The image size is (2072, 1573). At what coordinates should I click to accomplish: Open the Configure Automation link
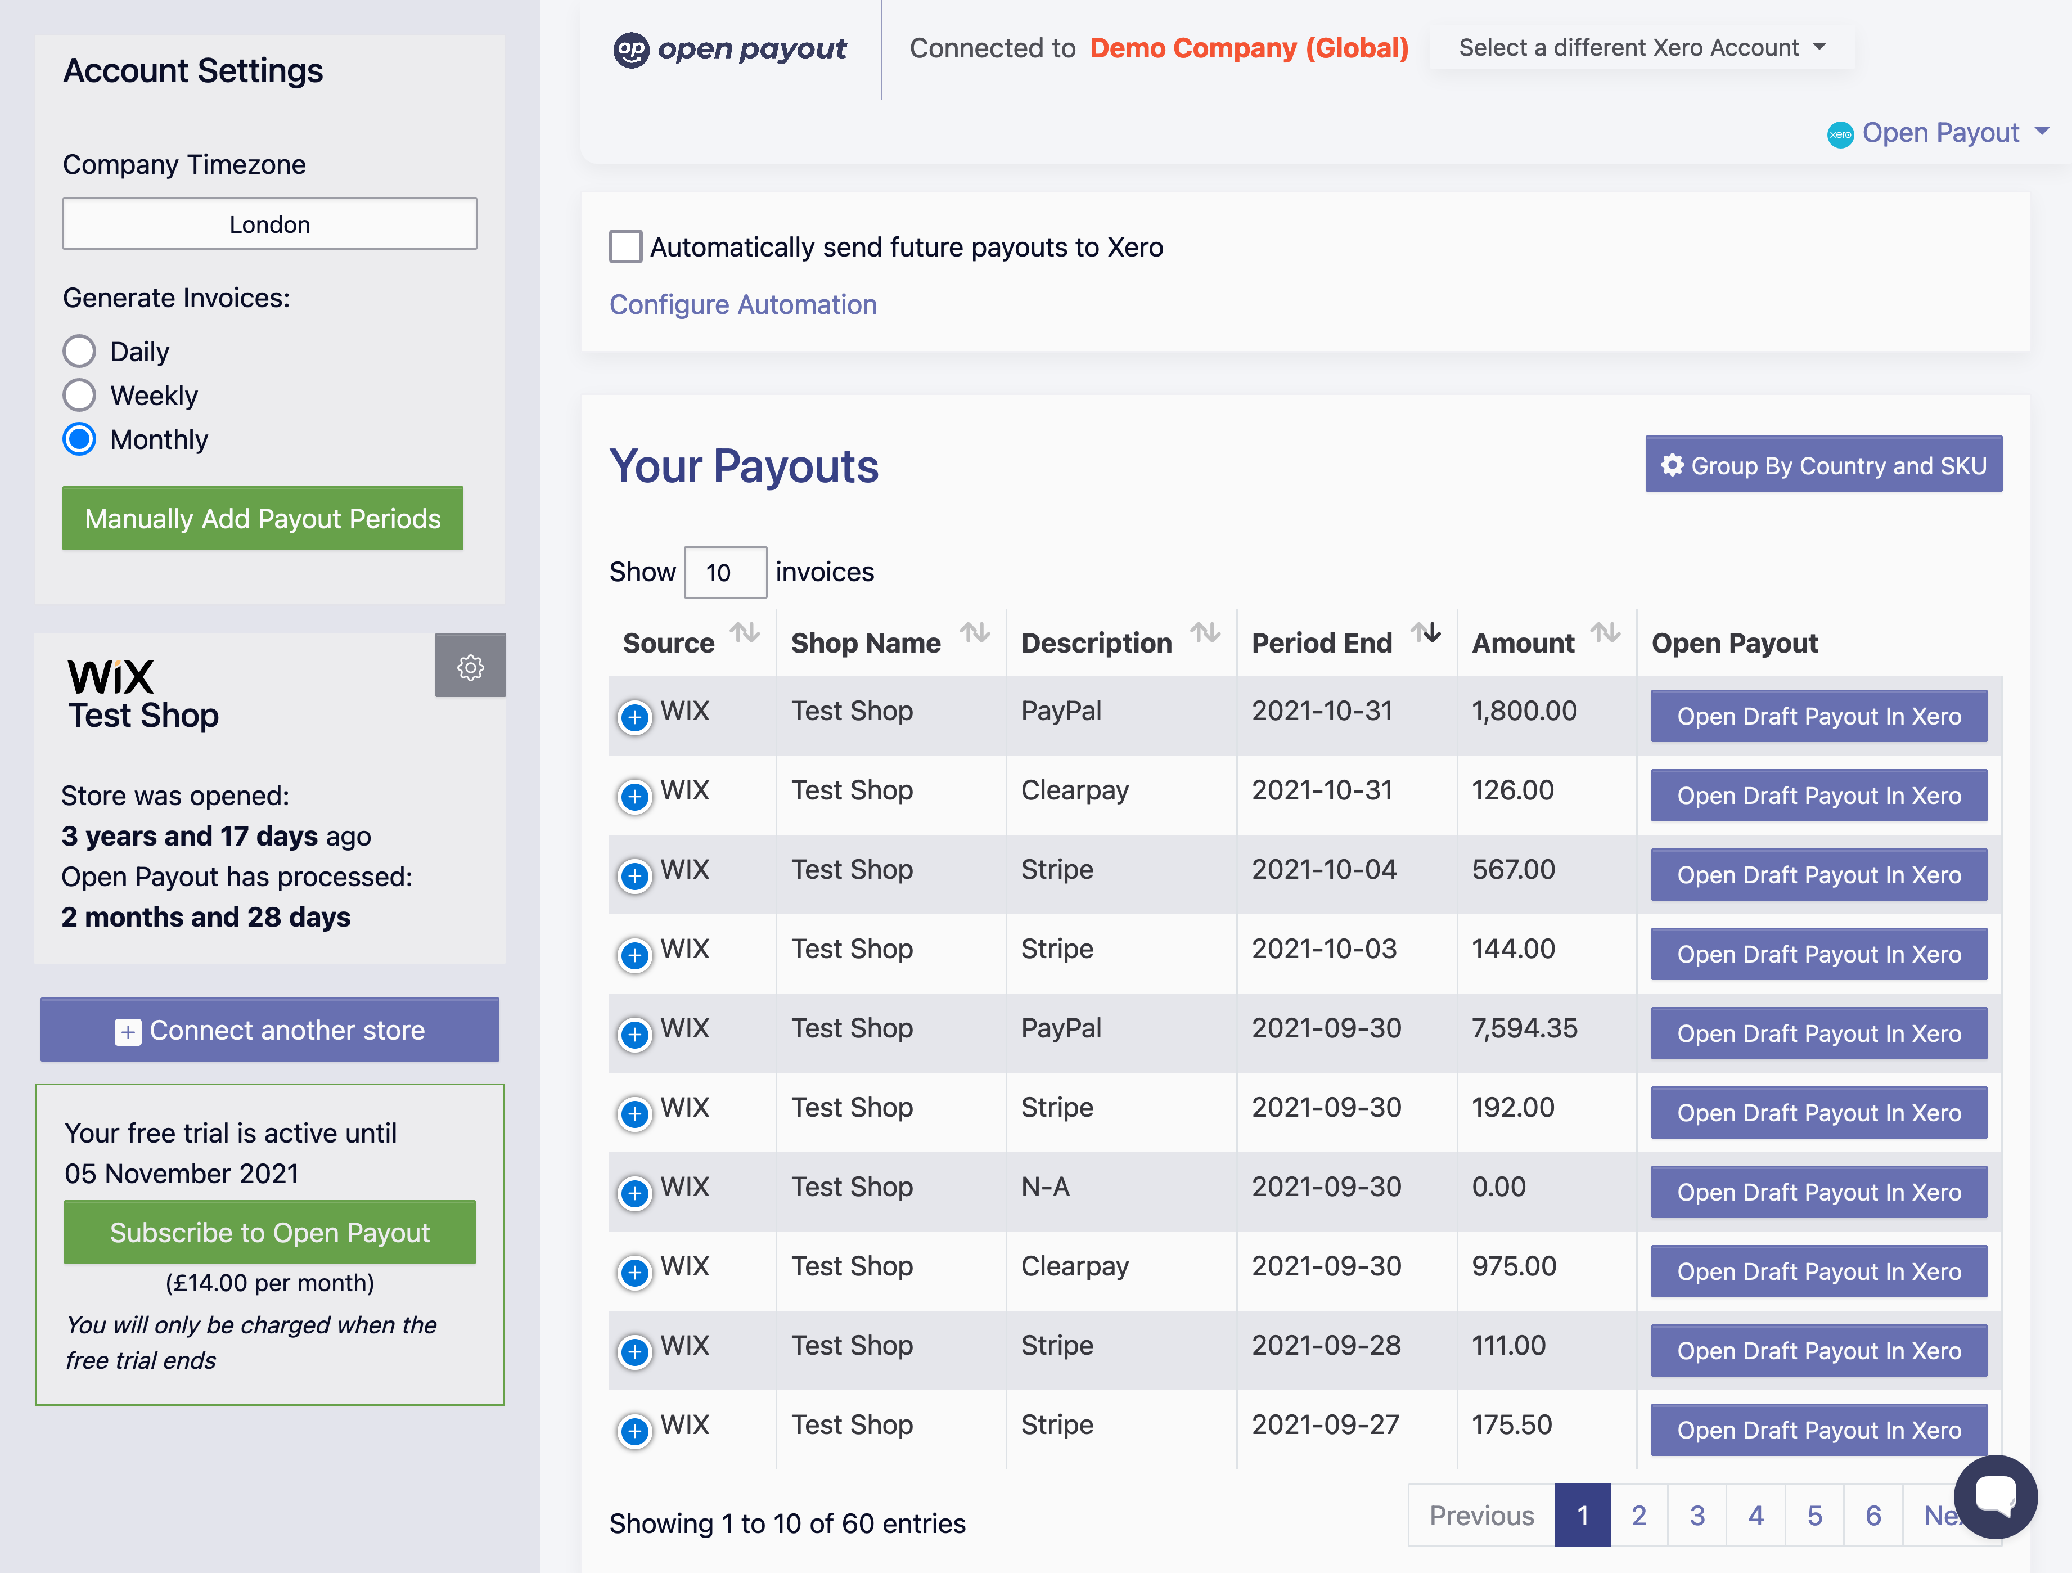tap(743, 304)
